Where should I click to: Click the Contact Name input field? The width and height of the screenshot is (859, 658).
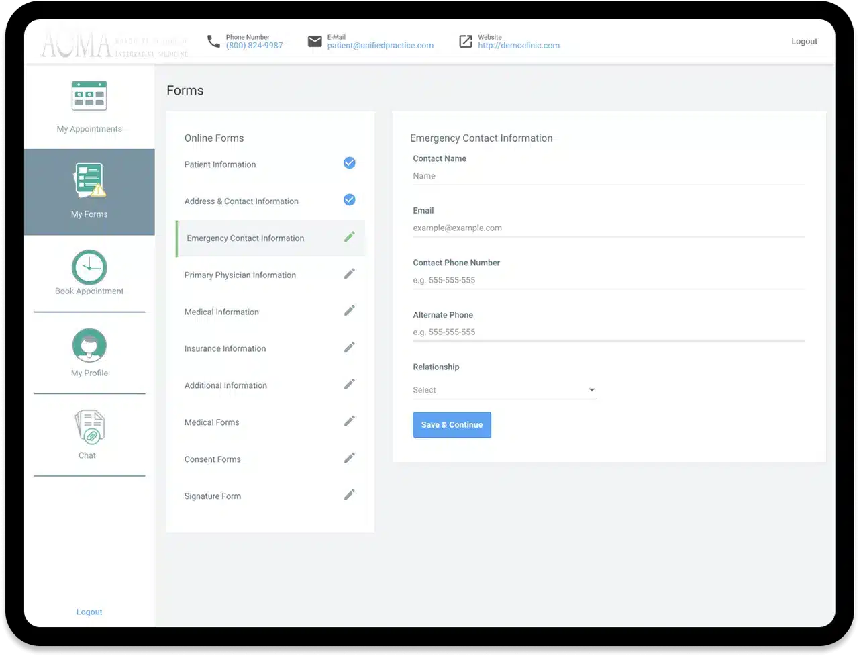coord(608,176)
